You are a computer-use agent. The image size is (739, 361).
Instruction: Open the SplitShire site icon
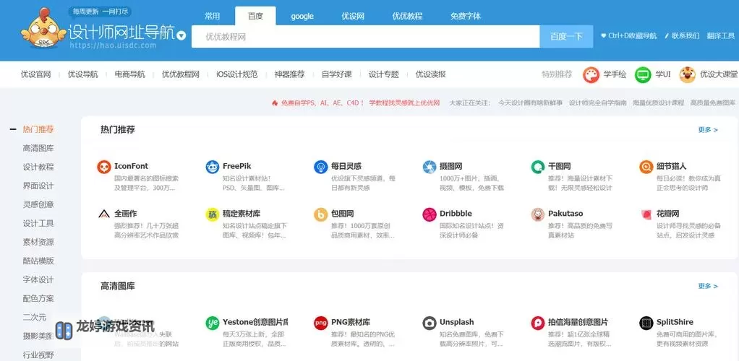(646, 323)
